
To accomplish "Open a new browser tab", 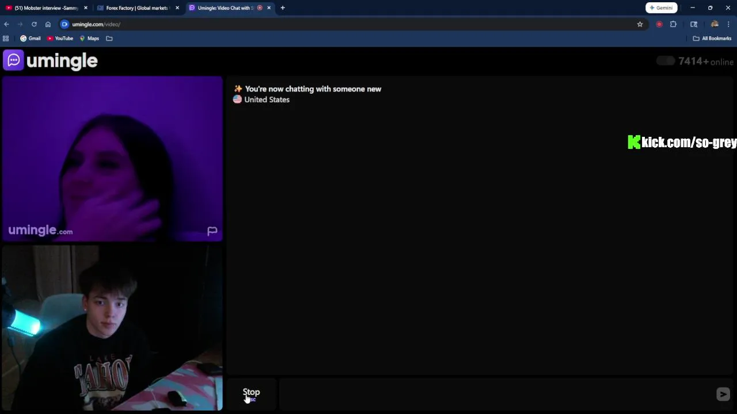I will [283, 8].
